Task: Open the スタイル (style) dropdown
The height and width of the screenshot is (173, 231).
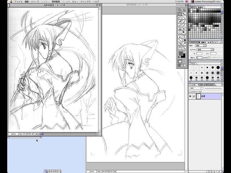Action: [x=205, y=50]
